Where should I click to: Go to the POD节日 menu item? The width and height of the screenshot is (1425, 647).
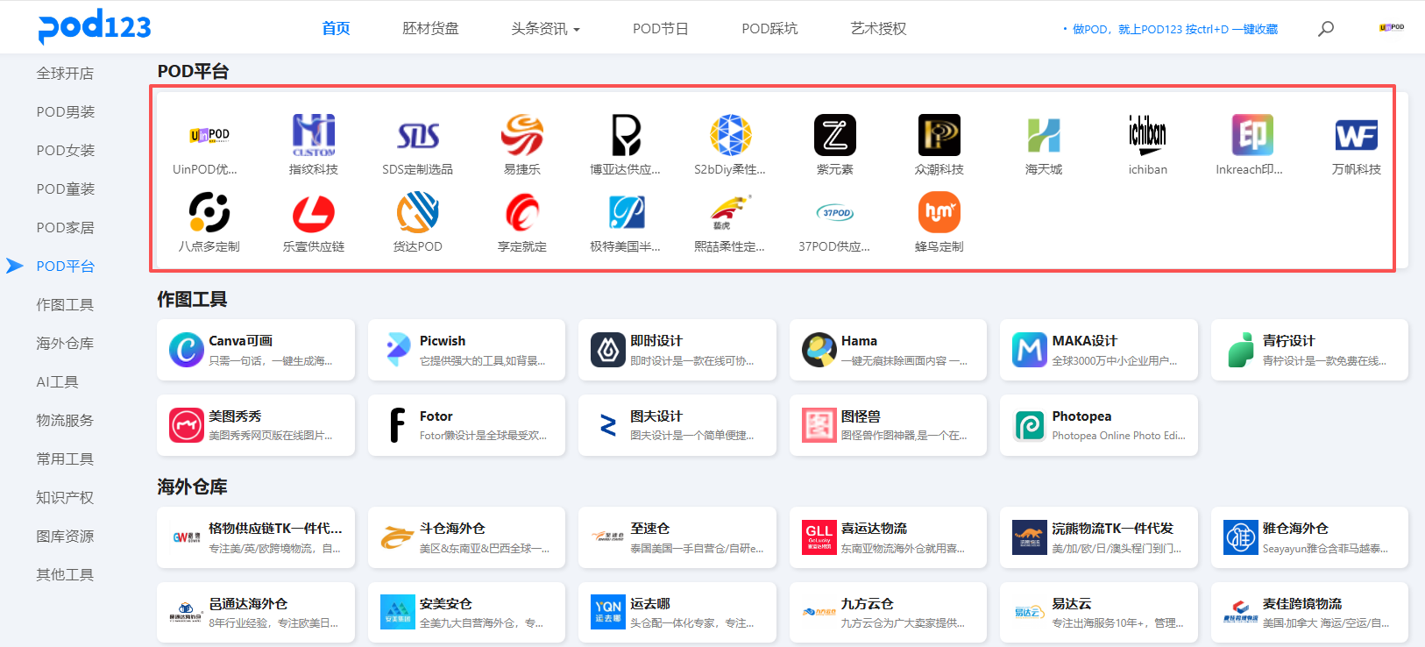[x=661, y=29]
